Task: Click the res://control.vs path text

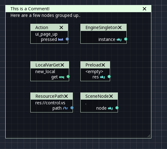Action: 50,103
